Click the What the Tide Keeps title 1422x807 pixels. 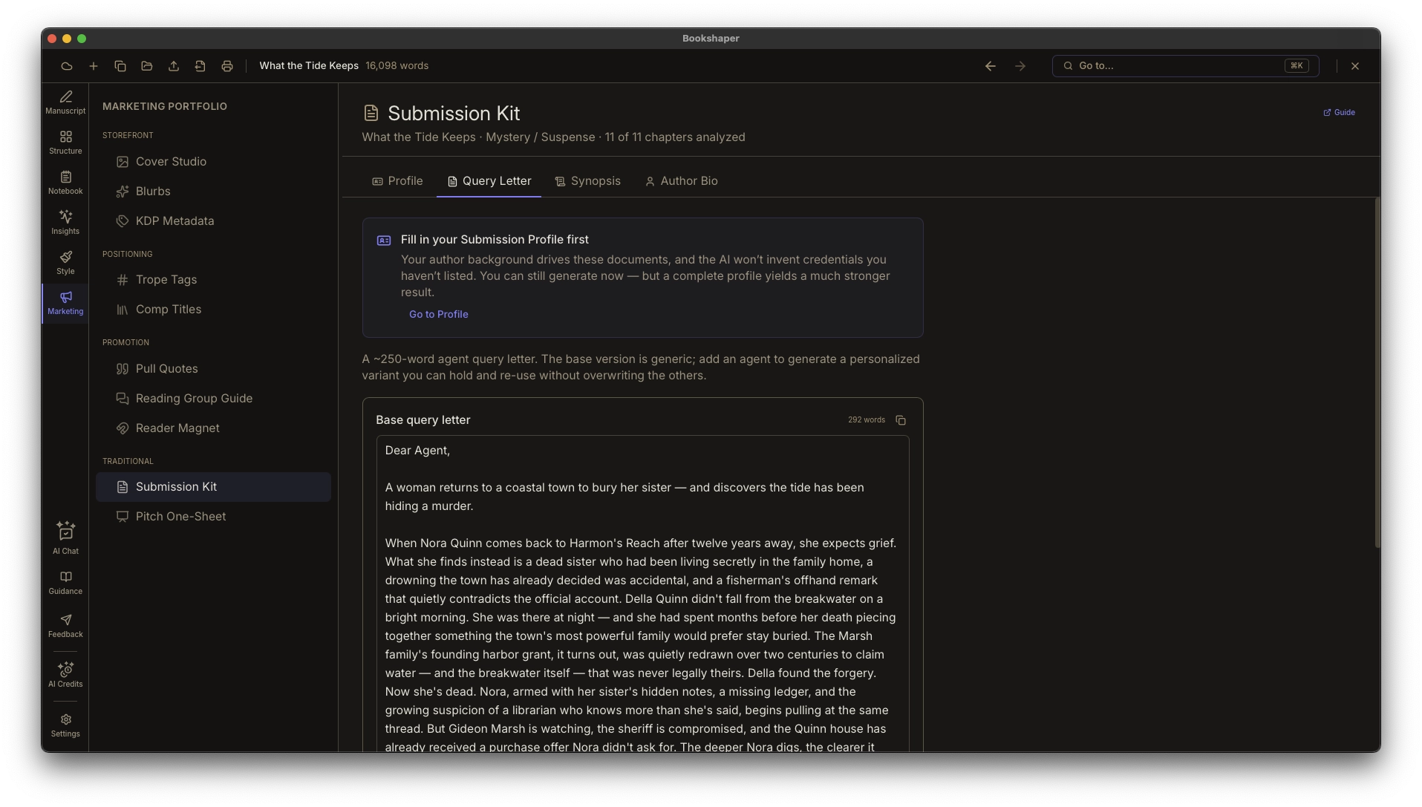click(x=309, y=66)
